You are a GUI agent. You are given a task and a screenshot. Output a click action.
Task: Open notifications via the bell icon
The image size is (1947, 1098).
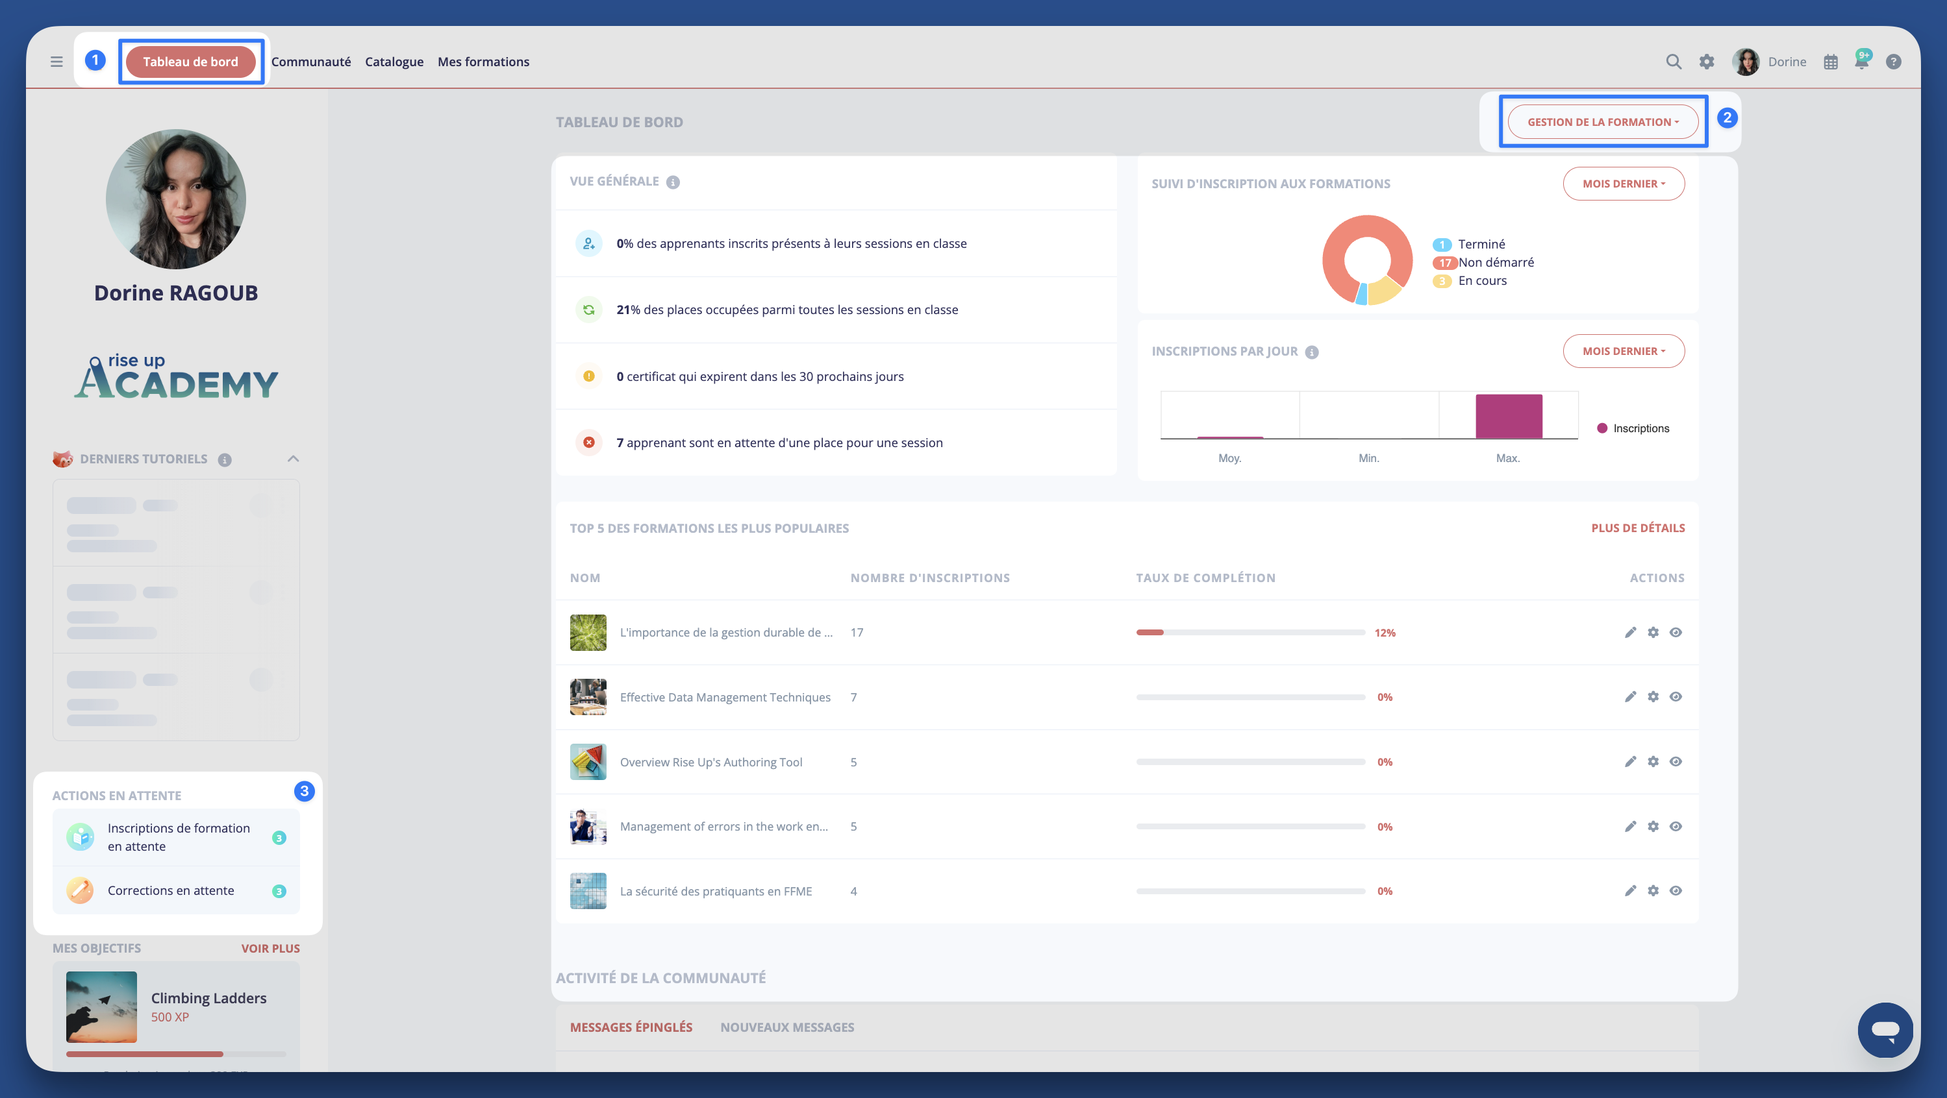[x=1863, y=61]
